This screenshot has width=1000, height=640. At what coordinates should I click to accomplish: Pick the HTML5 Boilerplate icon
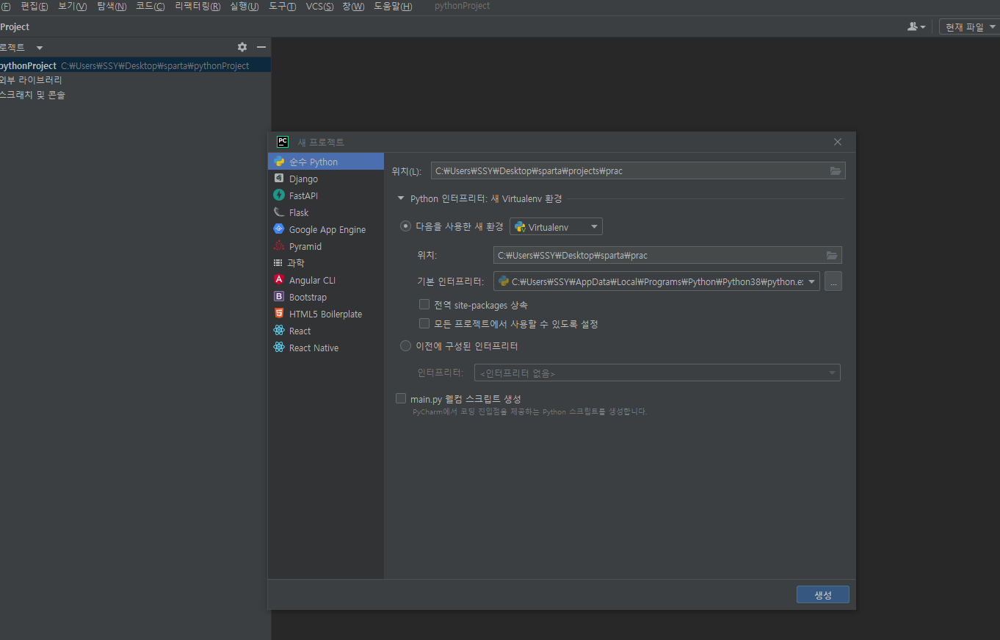click(x=279, y=314)
